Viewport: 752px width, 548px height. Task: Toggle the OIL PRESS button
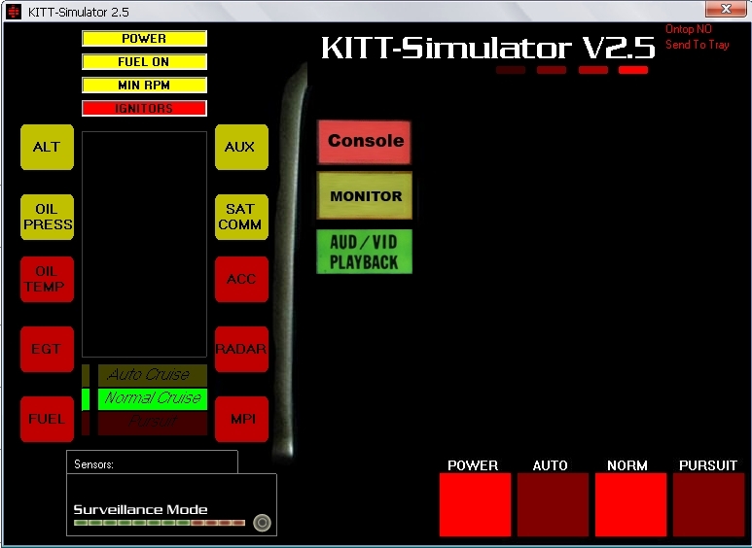point(47,217)
